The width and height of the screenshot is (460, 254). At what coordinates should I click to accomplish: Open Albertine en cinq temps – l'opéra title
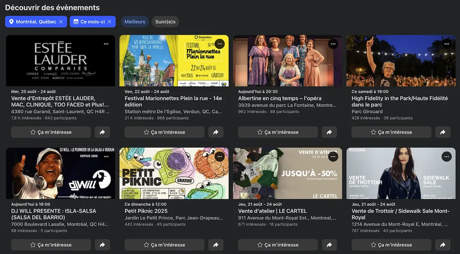coord(280,98)
